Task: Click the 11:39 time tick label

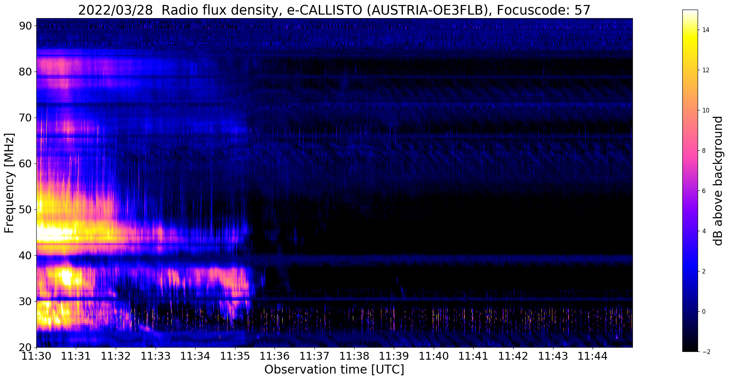Action: coord(394,356)
